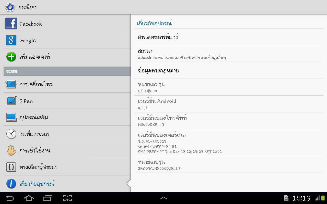Screen dimensions: 327x204
Task: Open the recent apps button
Action: pyautogui.click(x=48, y=198)
